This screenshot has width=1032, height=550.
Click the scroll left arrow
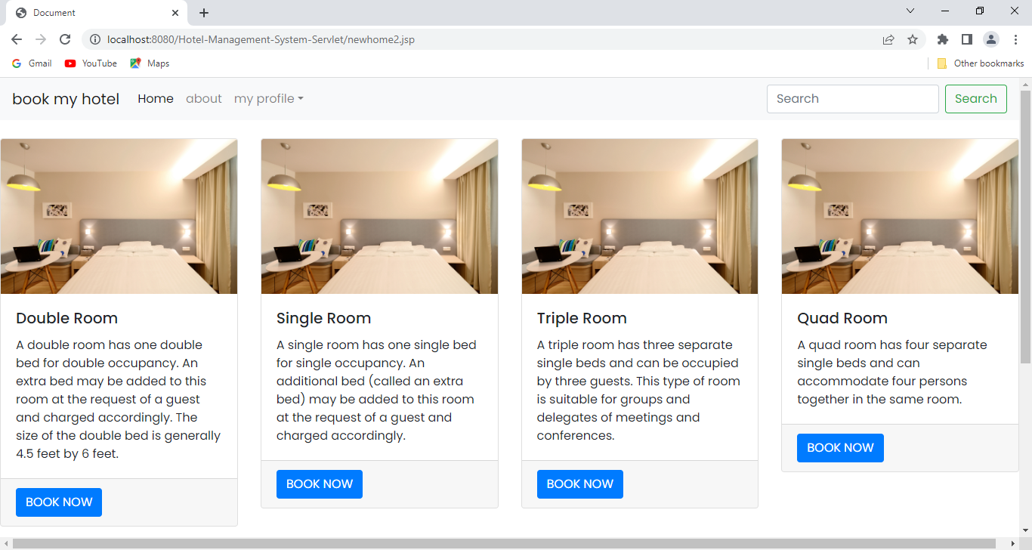pyautogui.click(x=6, y=544)
